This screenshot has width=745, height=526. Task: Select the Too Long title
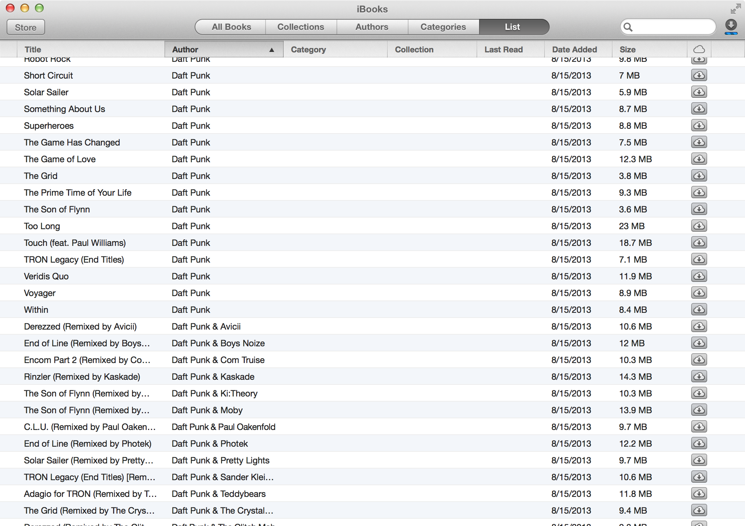tap(42, 226)
